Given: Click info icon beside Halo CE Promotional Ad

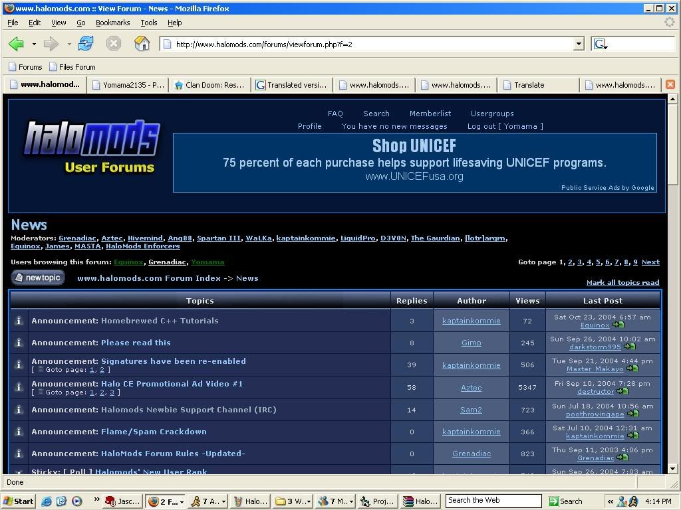Looking at the screenshot, I should click(x=19, y=387).
